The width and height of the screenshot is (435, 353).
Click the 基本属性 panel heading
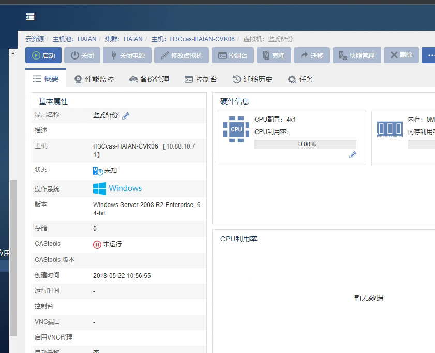[x=53, y=101]
